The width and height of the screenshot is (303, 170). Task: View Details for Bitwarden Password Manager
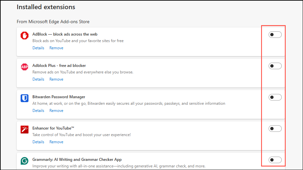38,111
